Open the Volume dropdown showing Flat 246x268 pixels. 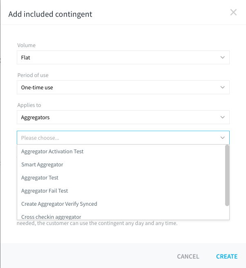click(x=123, y=57)
